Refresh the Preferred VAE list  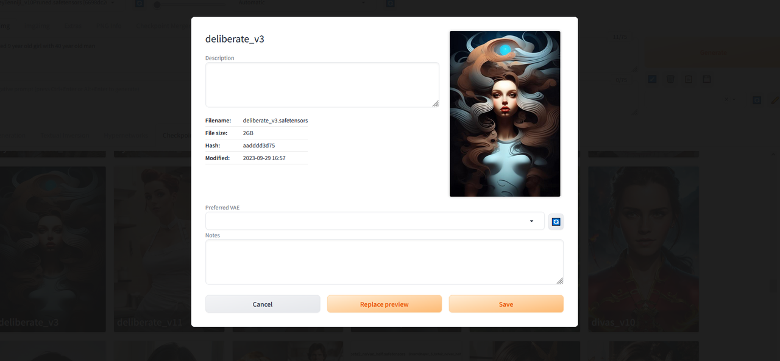point(556,222)
